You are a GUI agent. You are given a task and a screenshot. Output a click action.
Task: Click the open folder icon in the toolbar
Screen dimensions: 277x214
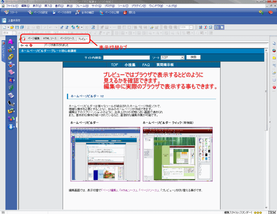pos(12,27)
